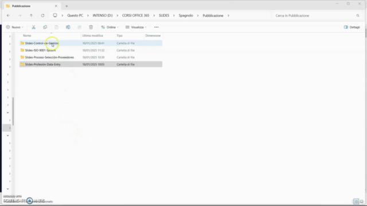Open the Visualizza view menu

[x=136, y=27]
